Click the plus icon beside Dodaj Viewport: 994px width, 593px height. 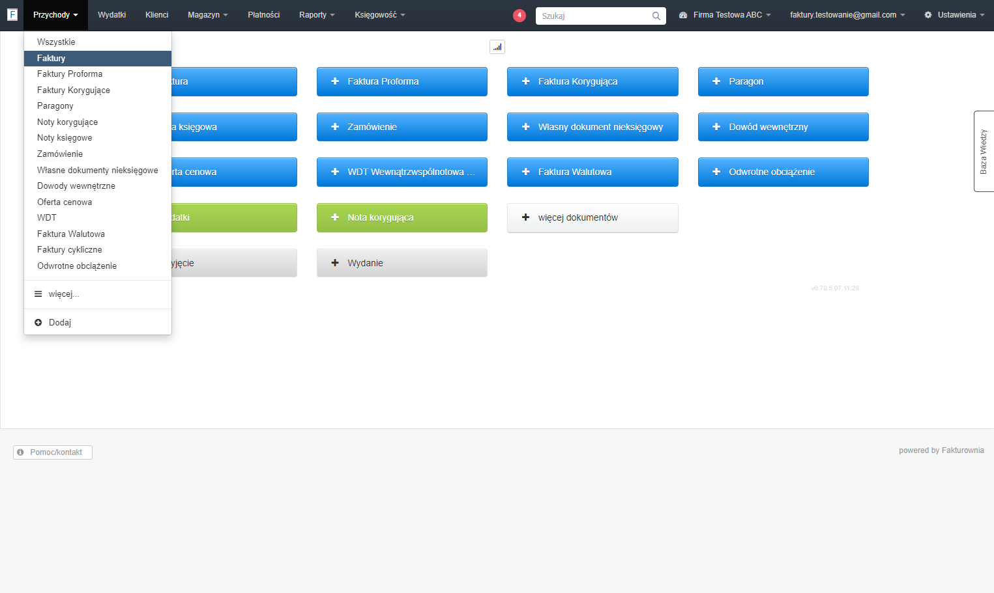pyautogui.click(x=38, y=323)
